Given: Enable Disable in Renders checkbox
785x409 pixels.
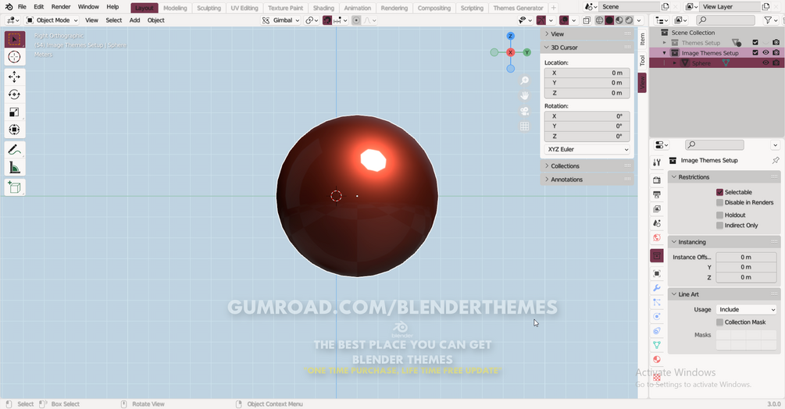Looking at the screenshot, I should coord(720,202).
